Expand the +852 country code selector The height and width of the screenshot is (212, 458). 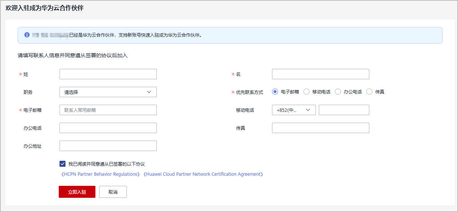294,110
